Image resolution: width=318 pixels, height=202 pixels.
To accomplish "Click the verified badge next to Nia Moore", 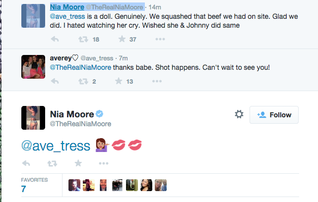I will 99,114.
